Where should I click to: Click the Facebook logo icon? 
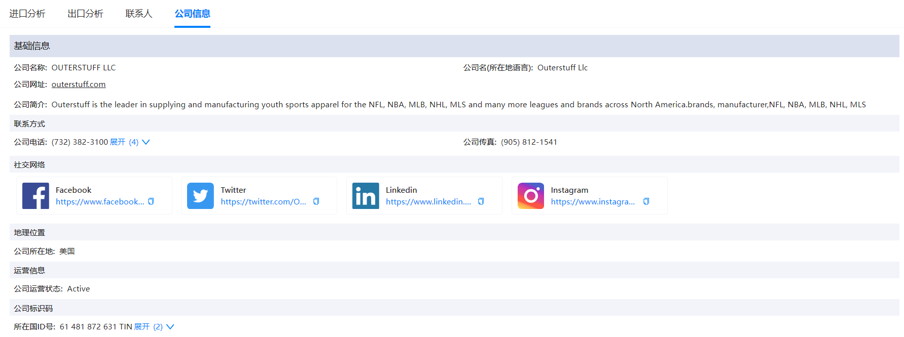click(35, 196)
